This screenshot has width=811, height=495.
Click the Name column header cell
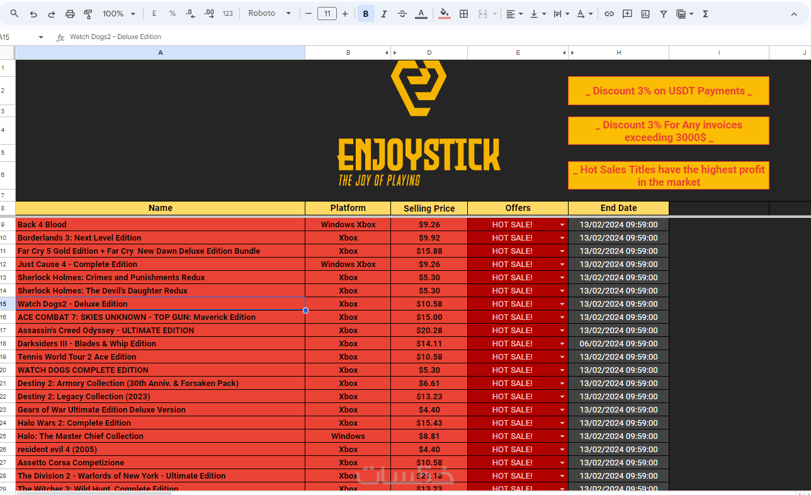click(x=161, y=208)
